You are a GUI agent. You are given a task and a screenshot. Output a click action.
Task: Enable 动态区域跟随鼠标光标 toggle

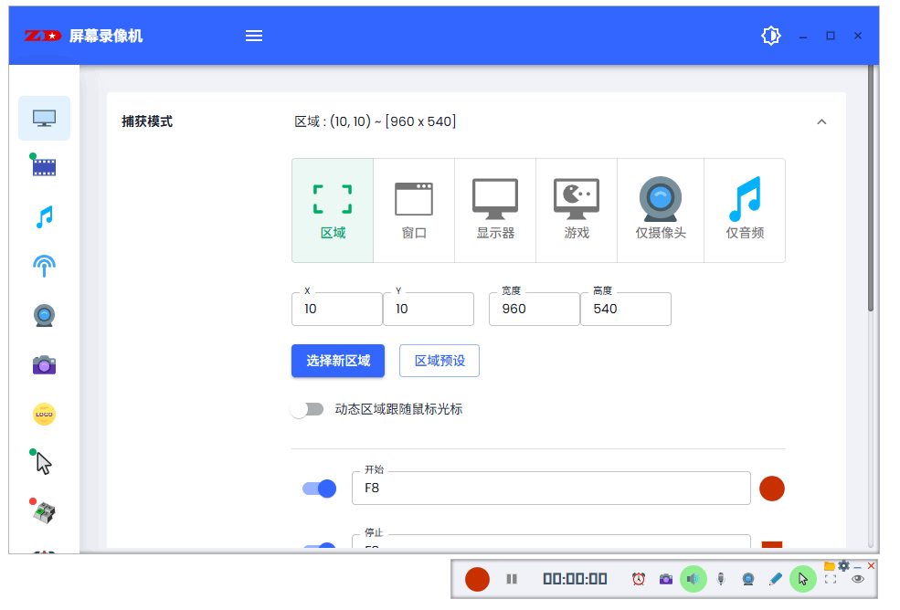click(307, 409)
